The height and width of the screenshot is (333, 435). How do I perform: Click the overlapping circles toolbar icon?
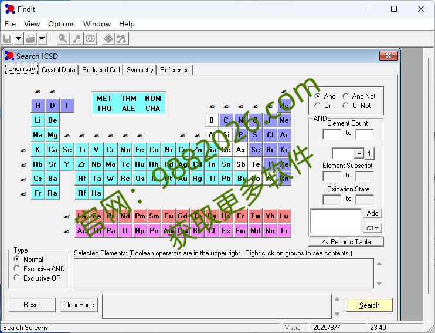(x=90, y=39)
